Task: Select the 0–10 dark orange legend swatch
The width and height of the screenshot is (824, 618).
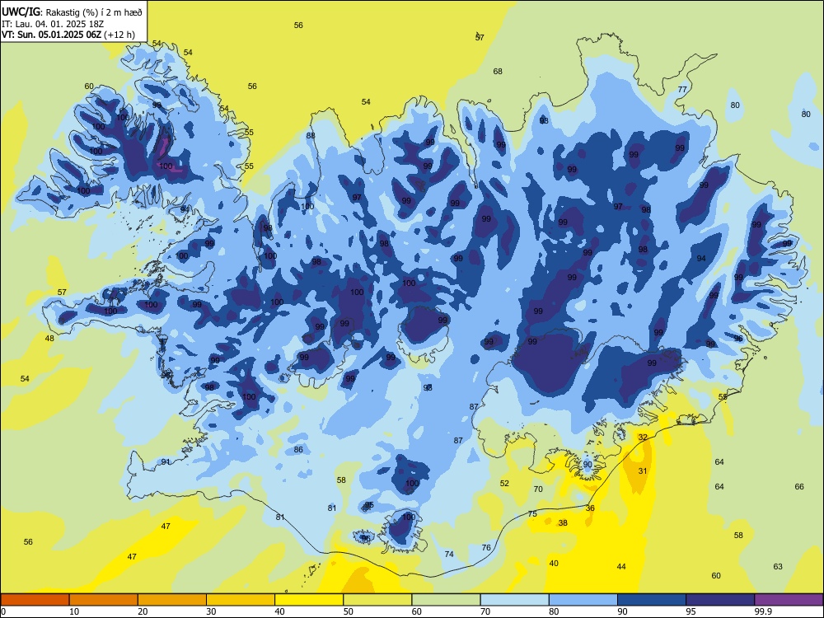Action: click(35, 600)
